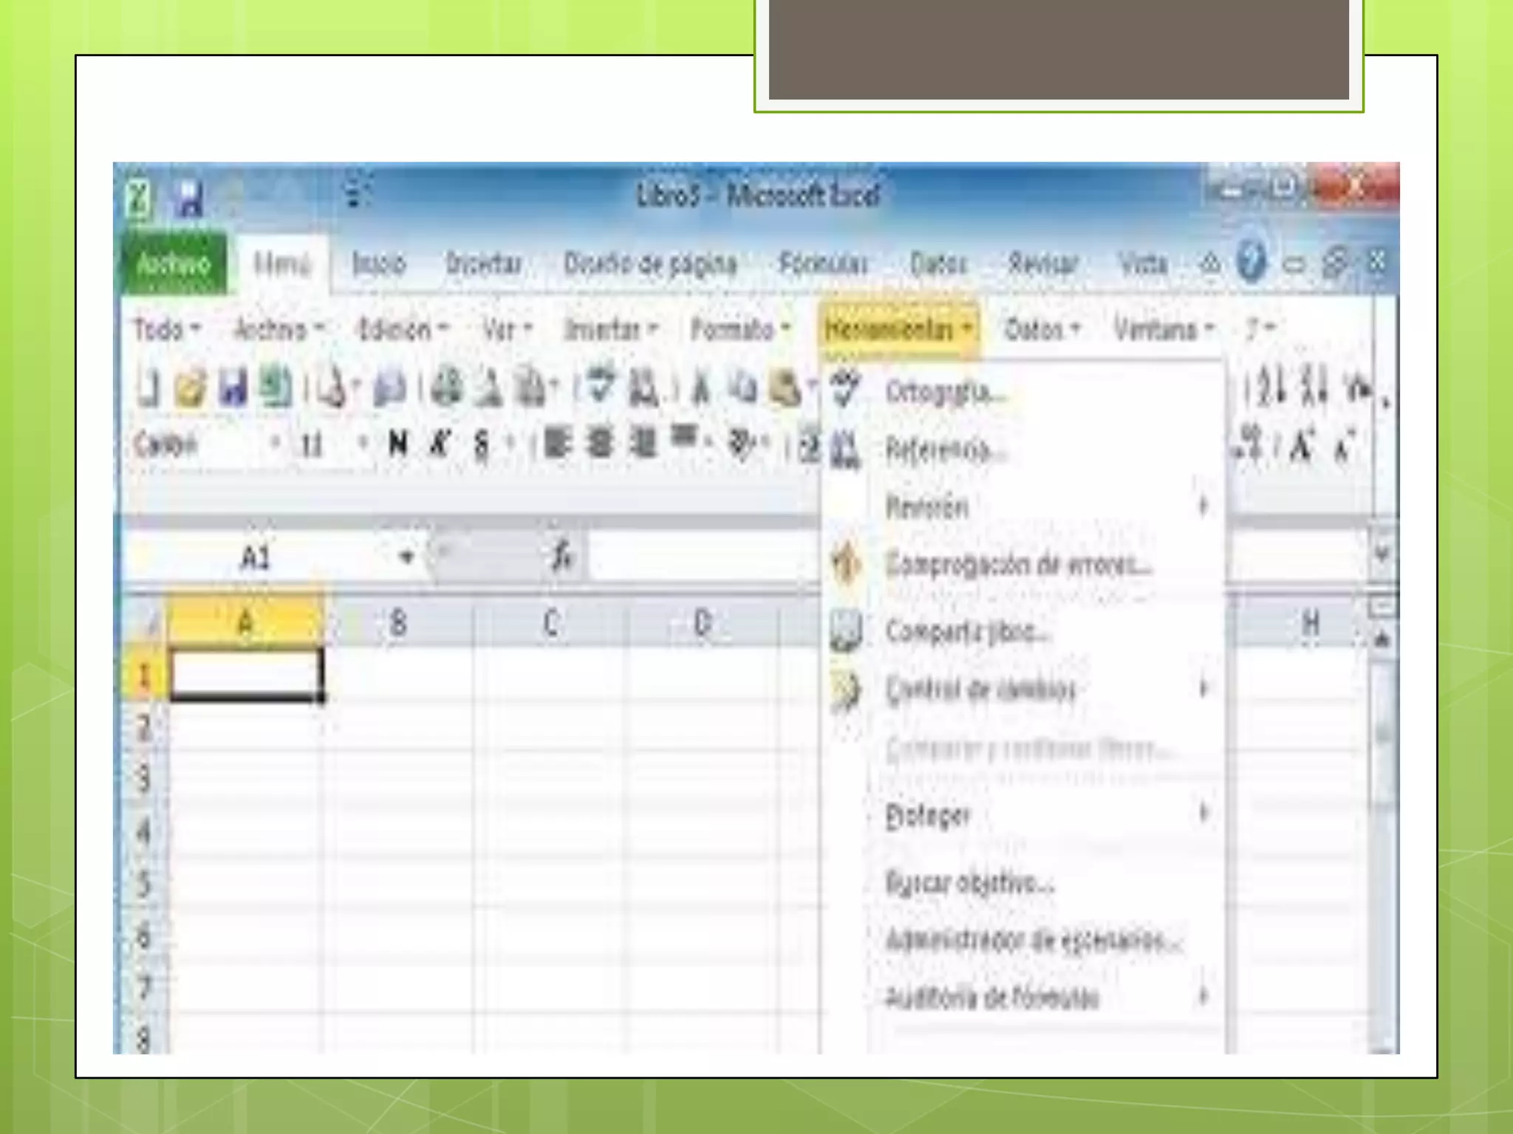Image resolution: width=1513 pixels, height=1134 pixels.
Task: Click the Open folder icon
Action: [190, 388]
